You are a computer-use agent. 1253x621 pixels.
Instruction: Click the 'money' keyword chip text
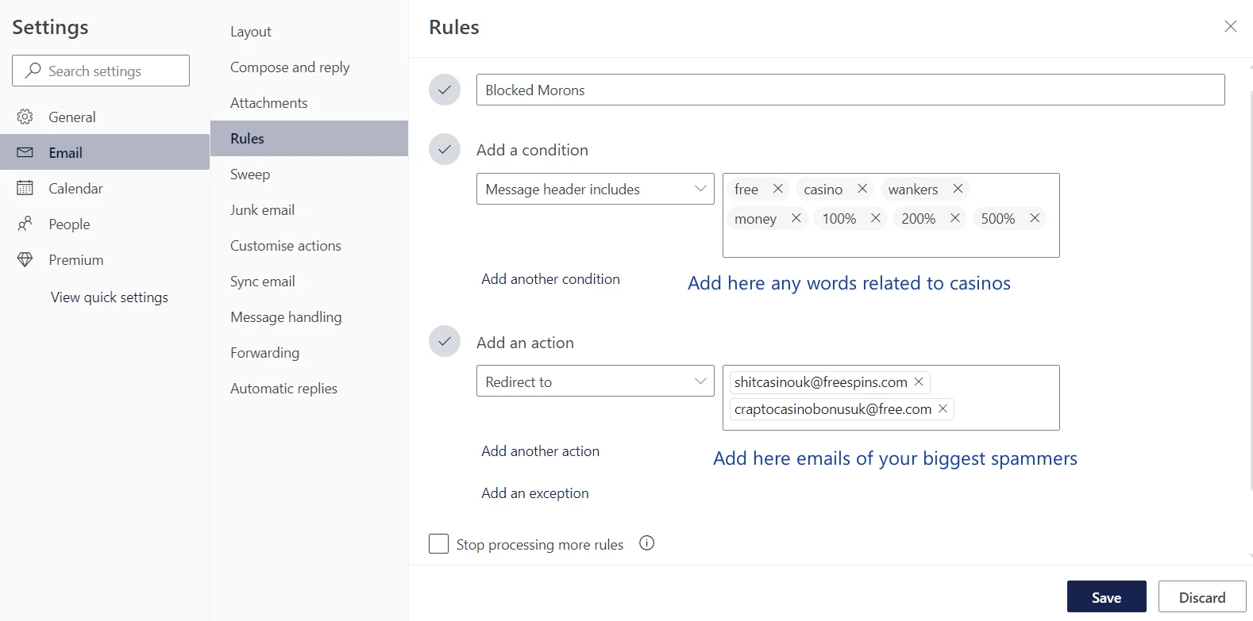point(755,219)
